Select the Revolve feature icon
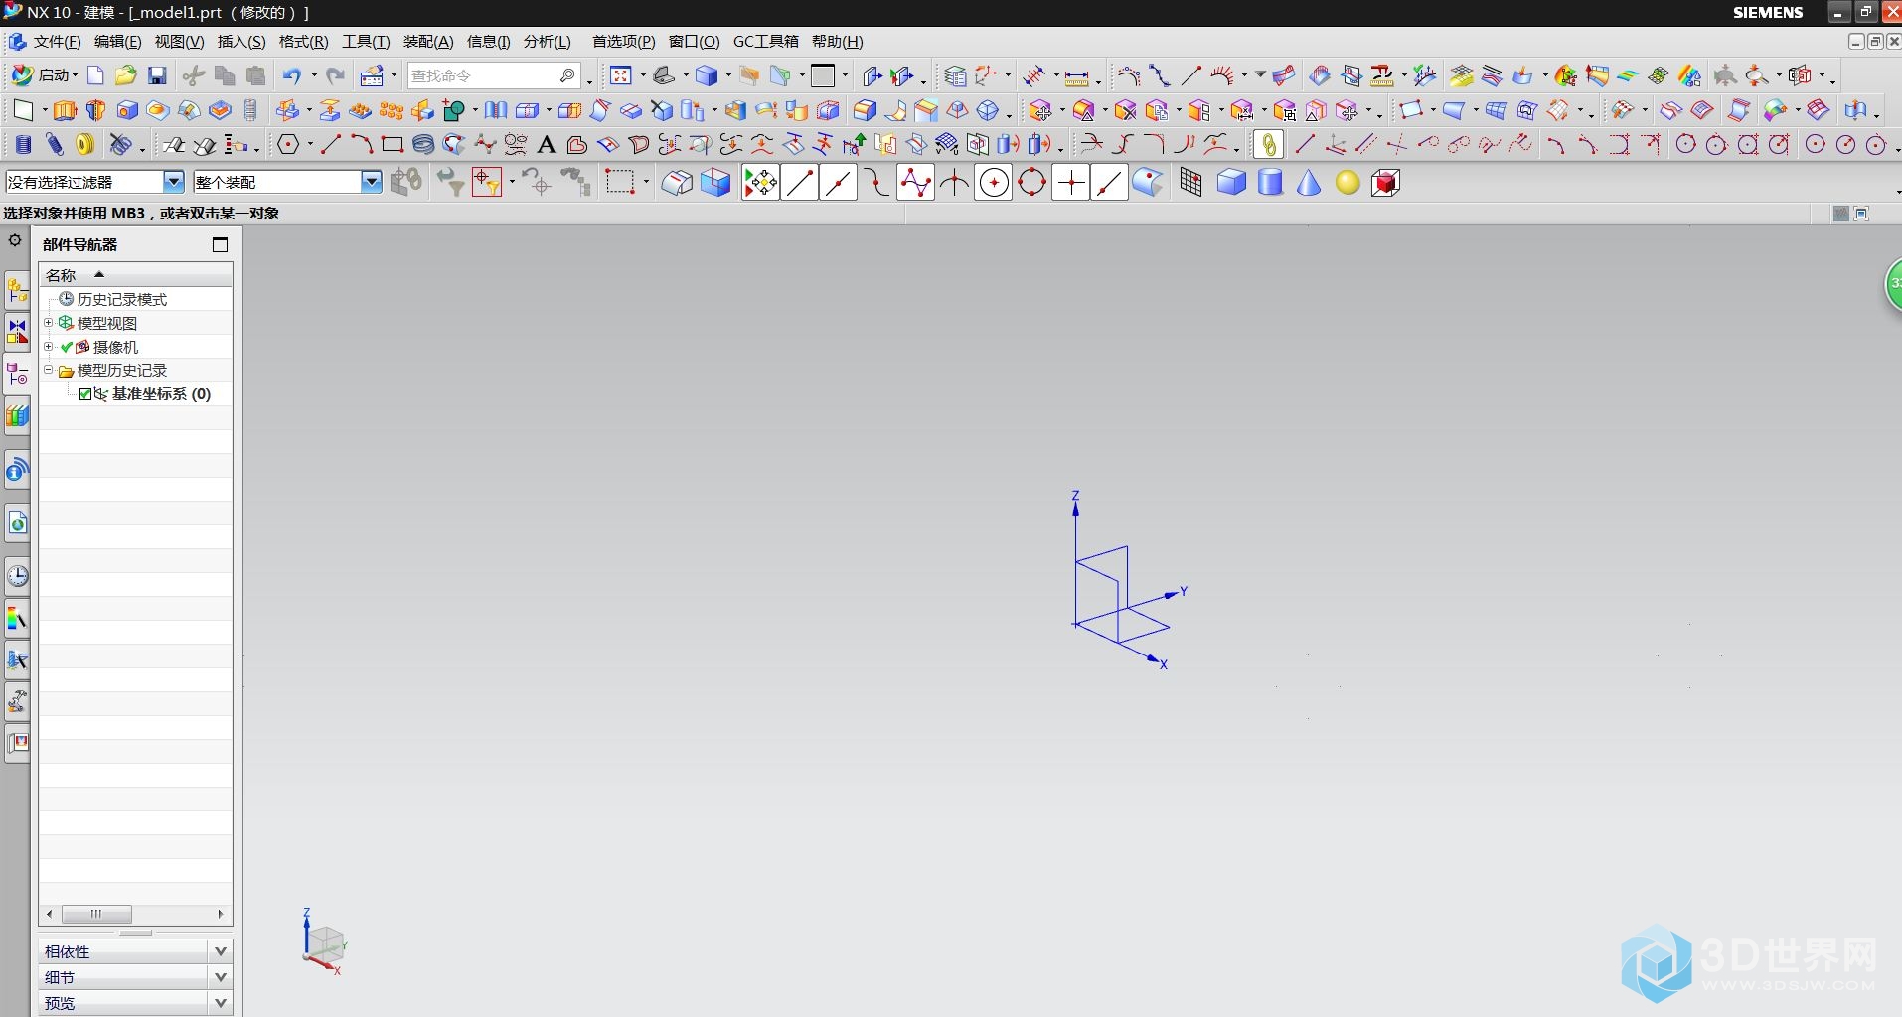 click(x=95, y=110)
